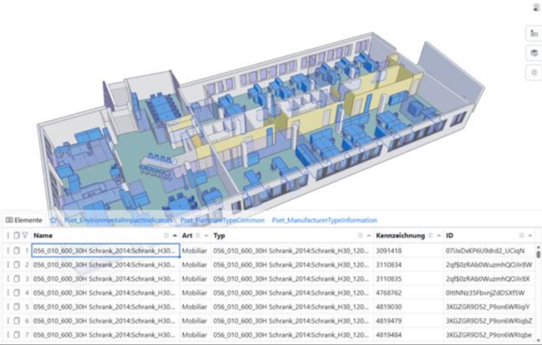Switch to the Elemente tab
The height and width of the screenshot is (345, 542).
[24, 220]
